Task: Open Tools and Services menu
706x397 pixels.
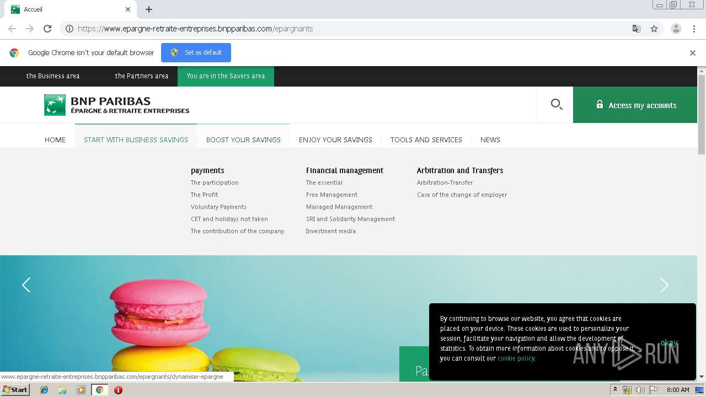Action: (426, 140)
